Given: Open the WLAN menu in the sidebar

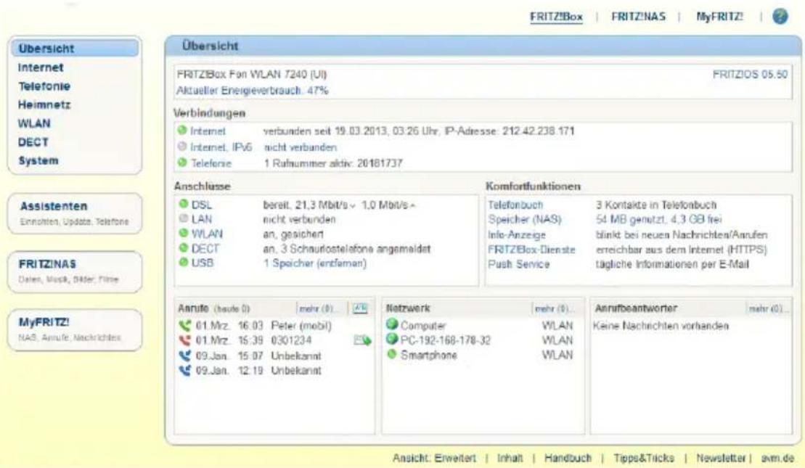Looking at the screenshot, I should click(34, 123).
